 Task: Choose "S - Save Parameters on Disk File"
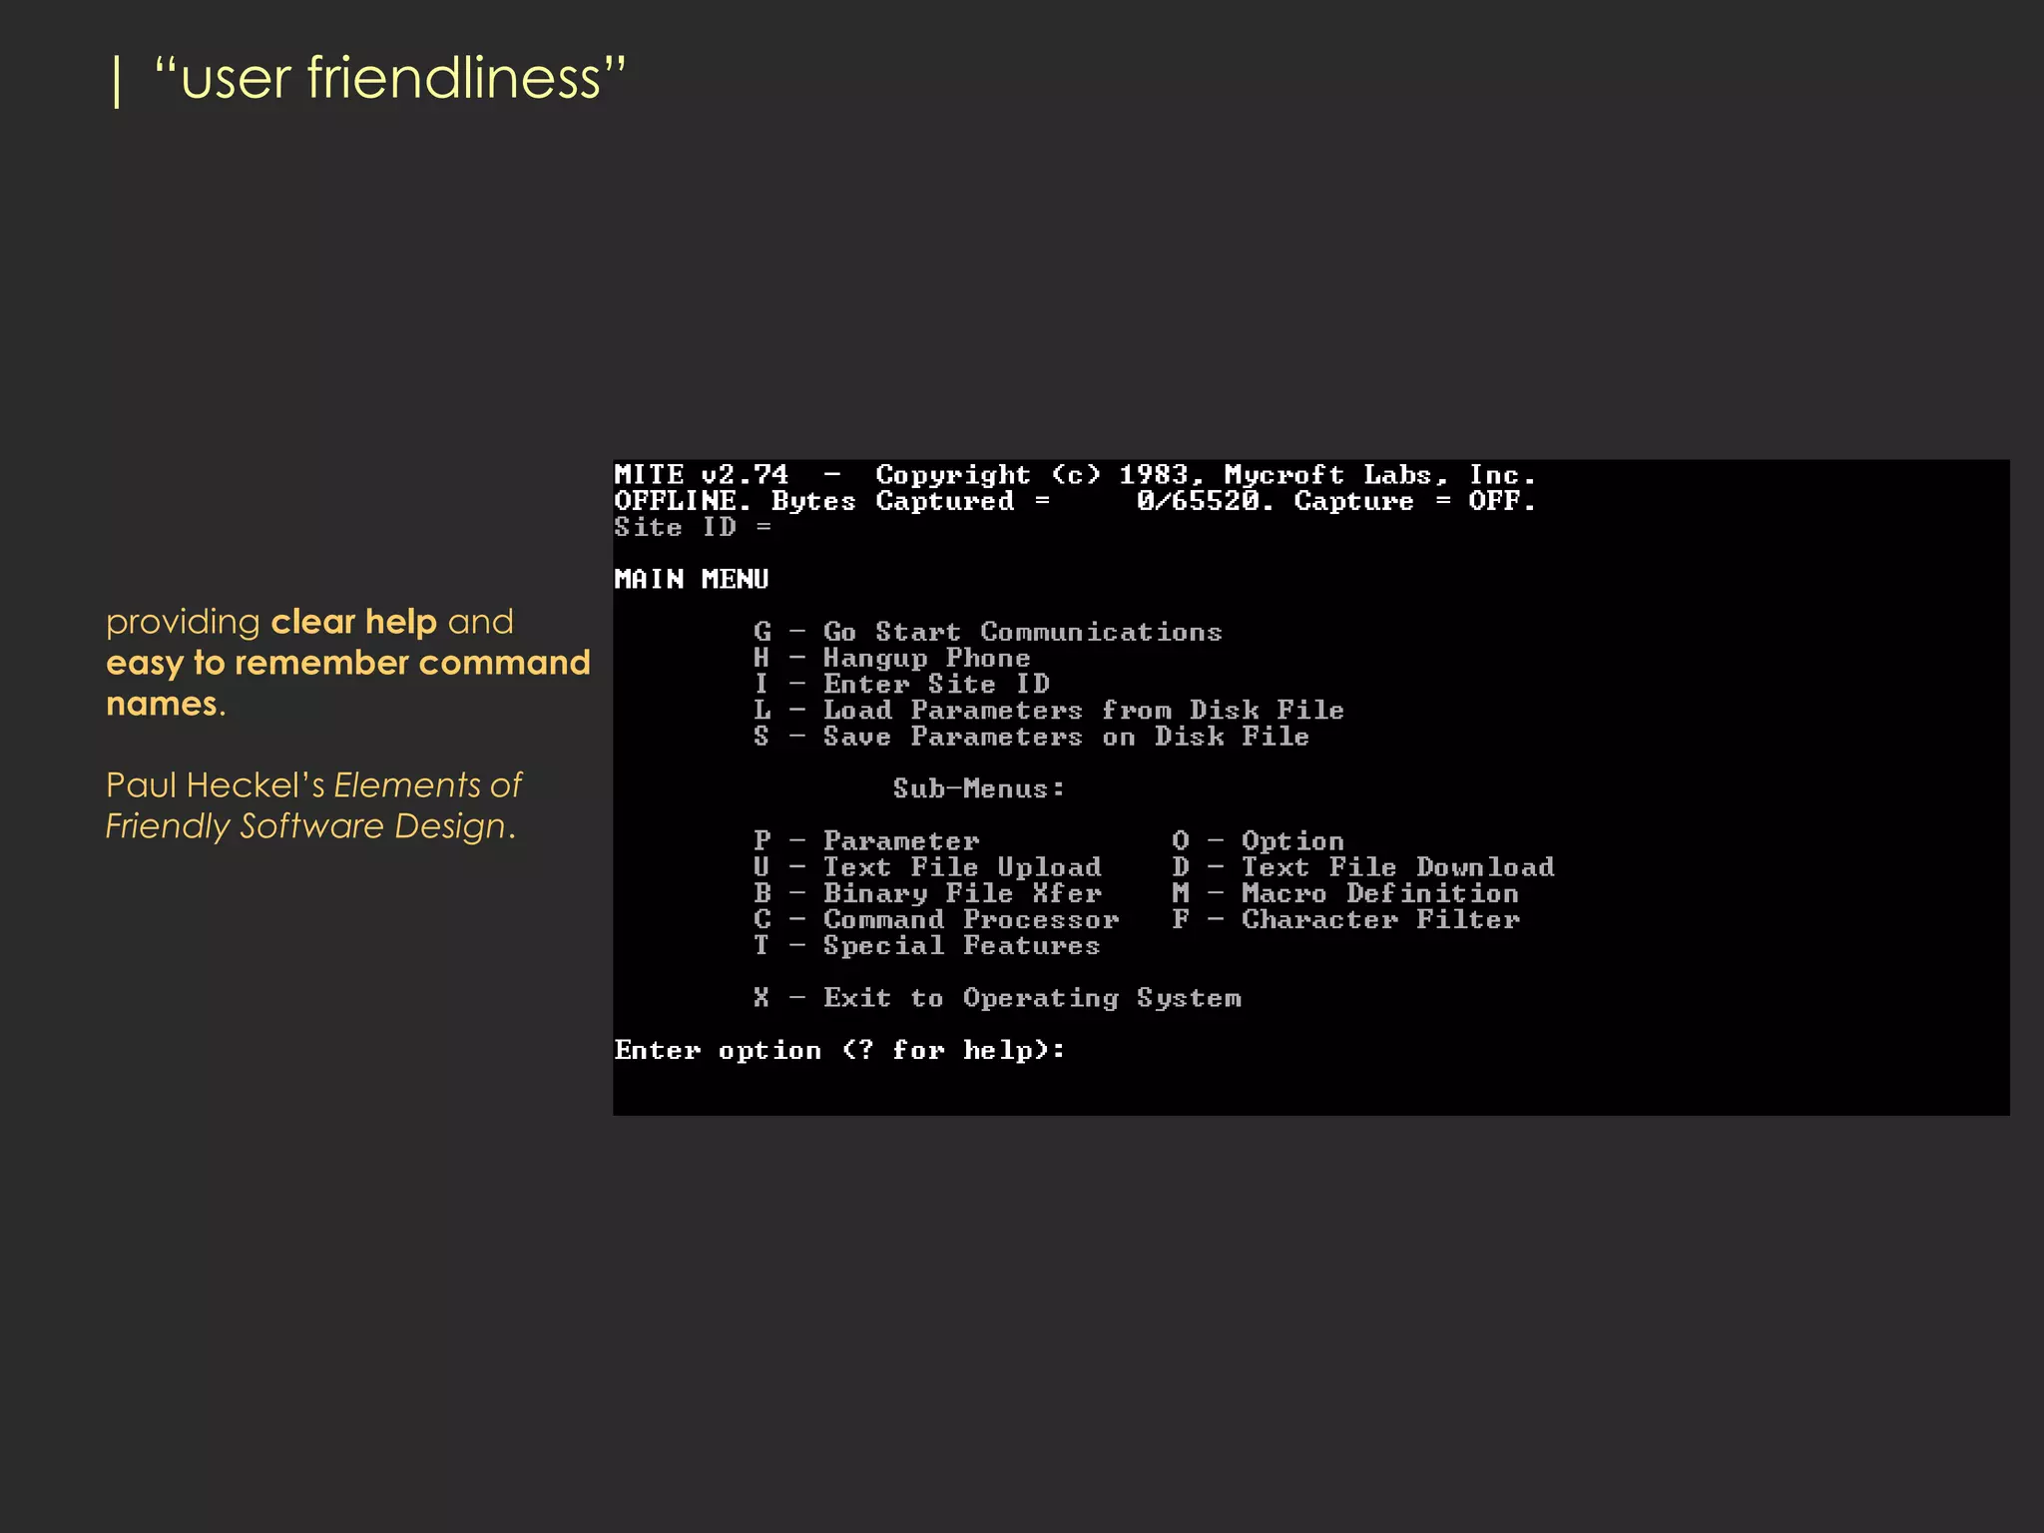[x=1032, y=737]
